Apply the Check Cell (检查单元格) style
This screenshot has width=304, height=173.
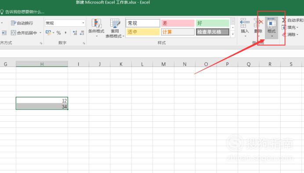point(213,32)
